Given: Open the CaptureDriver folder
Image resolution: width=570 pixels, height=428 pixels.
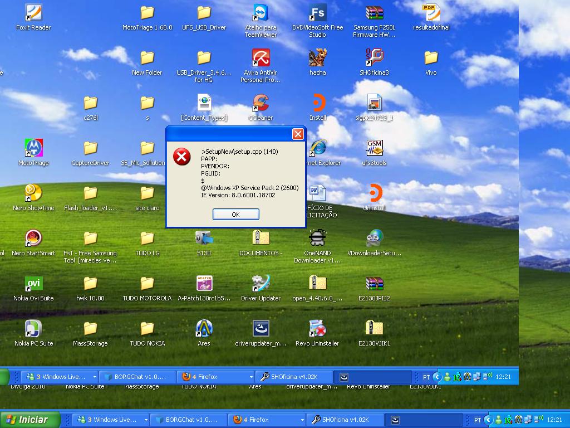Looking at the screenshot, I should click(91, 148).
